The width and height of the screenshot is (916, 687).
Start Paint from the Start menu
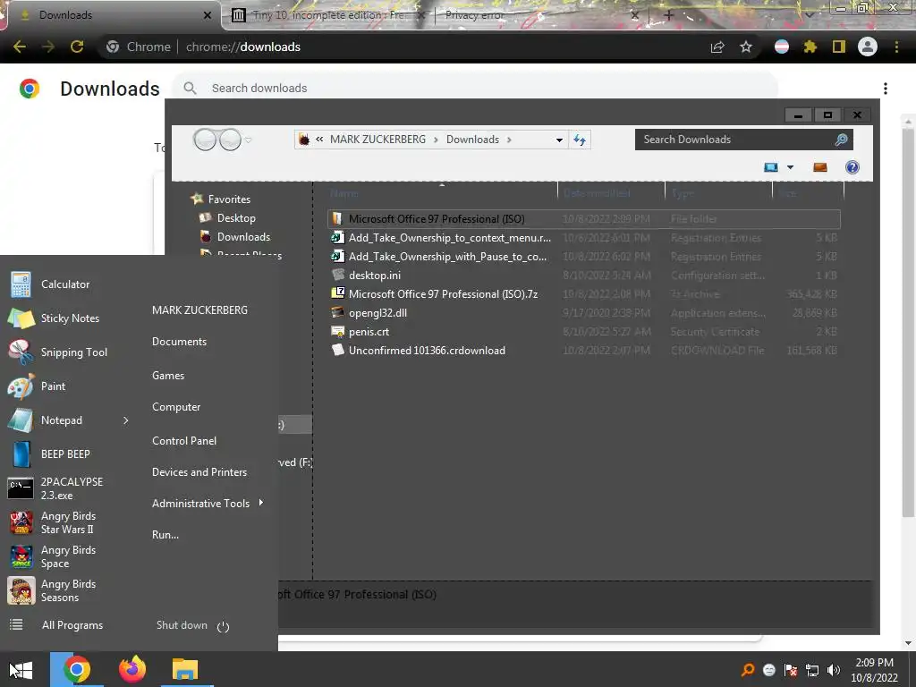pos(53,386)
